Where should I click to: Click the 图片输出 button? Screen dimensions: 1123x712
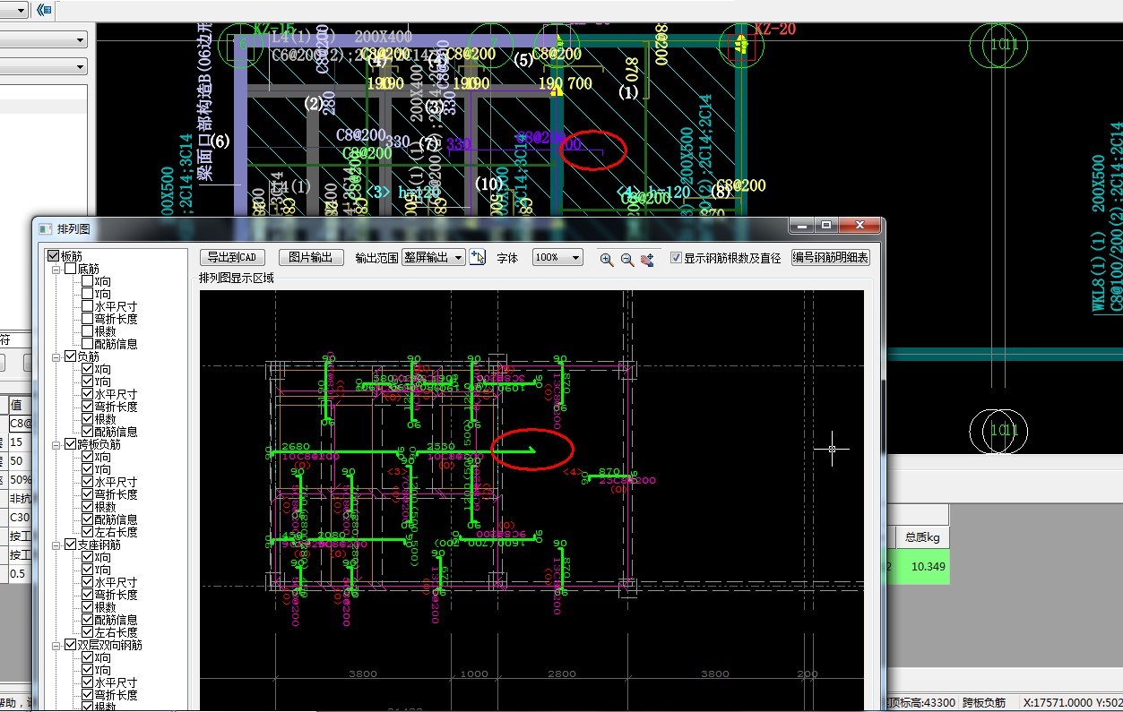point(311,258)
